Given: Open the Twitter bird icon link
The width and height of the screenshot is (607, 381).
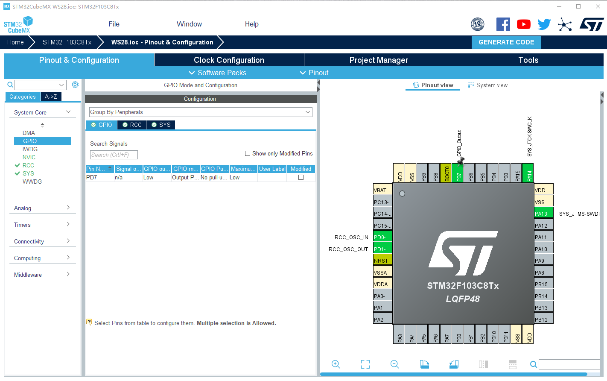Looking at the screenshot, I should tap(544, 24).
